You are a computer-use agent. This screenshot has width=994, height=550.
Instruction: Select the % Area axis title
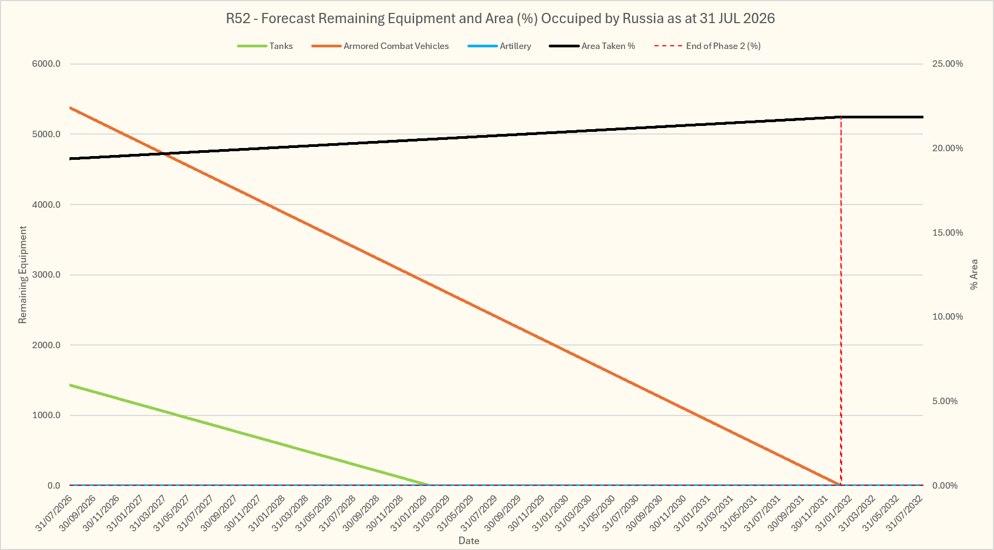pos(974,274)
